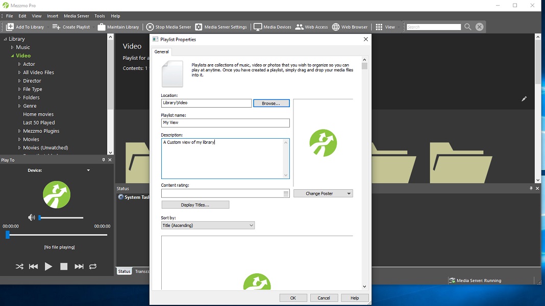Viewport: 545px width, 306px height.
Task: Click the volume slider in Play To
Action: click(61, 218)
